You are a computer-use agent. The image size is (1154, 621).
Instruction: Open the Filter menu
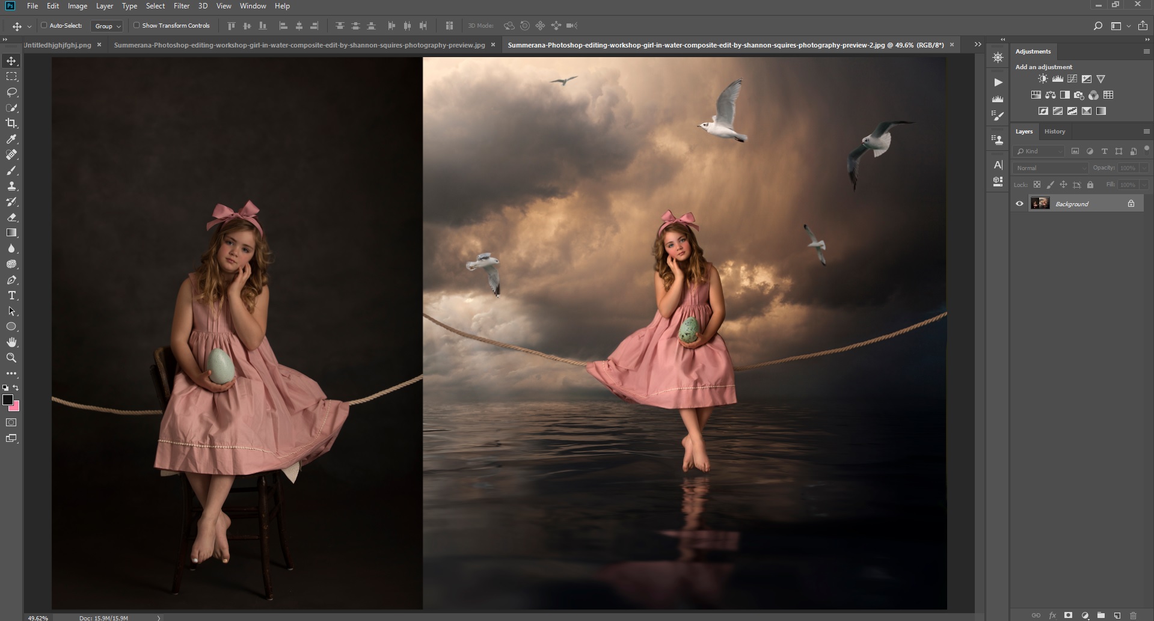(x=181, y=6)
